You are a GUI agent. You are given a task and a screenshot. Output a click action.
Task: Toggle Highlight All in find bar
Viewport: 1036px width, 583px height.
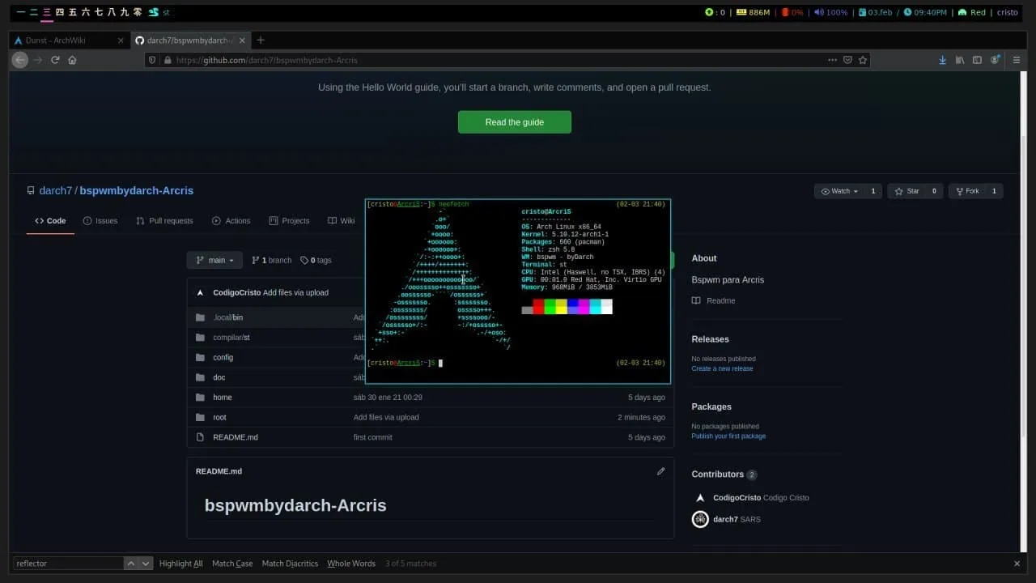(x=180, y=564)
